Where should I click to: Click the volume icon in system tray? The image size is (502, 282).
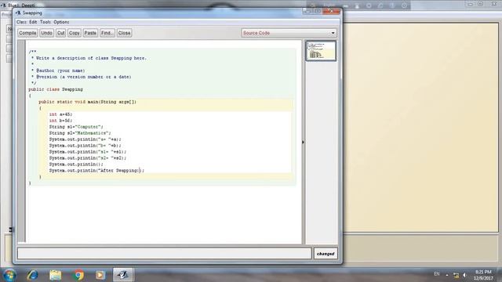[x=465, y=275]
